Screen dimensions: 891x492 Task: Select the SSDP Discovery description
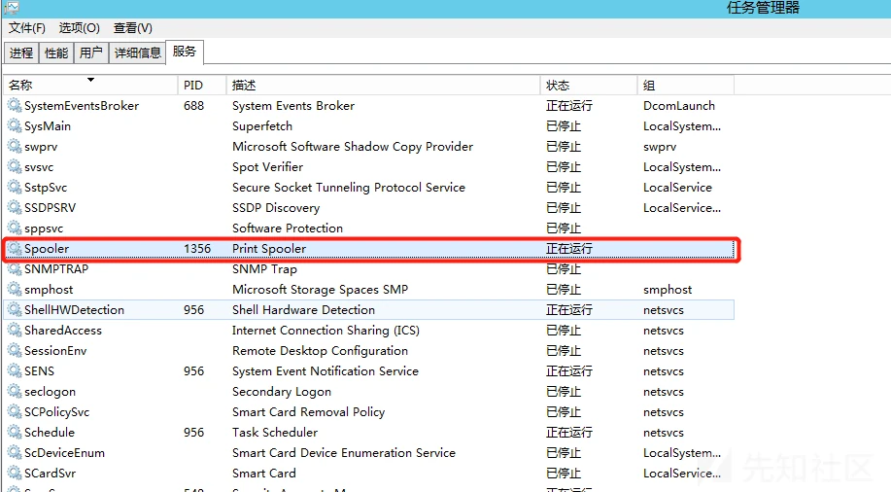coord(276,208)
